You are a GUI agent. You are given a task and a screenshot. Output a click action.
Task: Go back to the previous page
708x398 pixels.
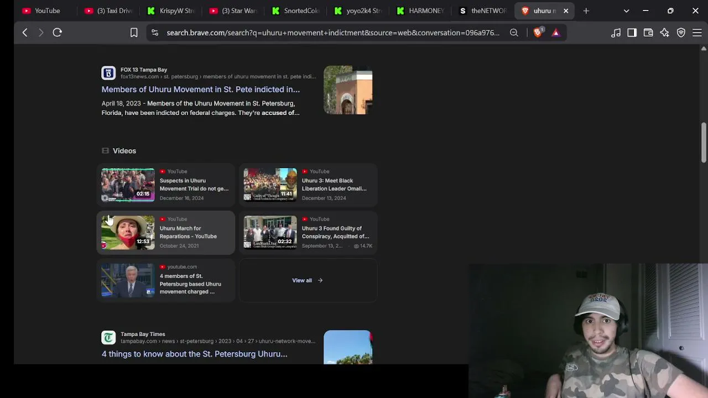[x=25, y=33]
